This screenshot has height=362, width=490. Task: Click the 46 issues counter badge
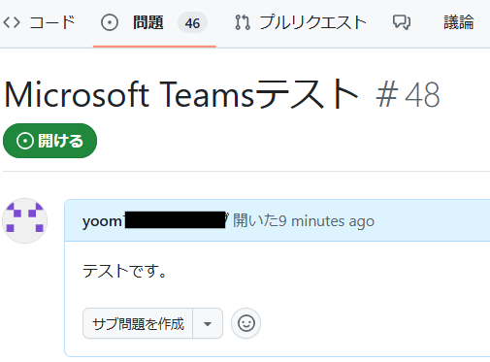pyautogui.click(x=192, y=23)
